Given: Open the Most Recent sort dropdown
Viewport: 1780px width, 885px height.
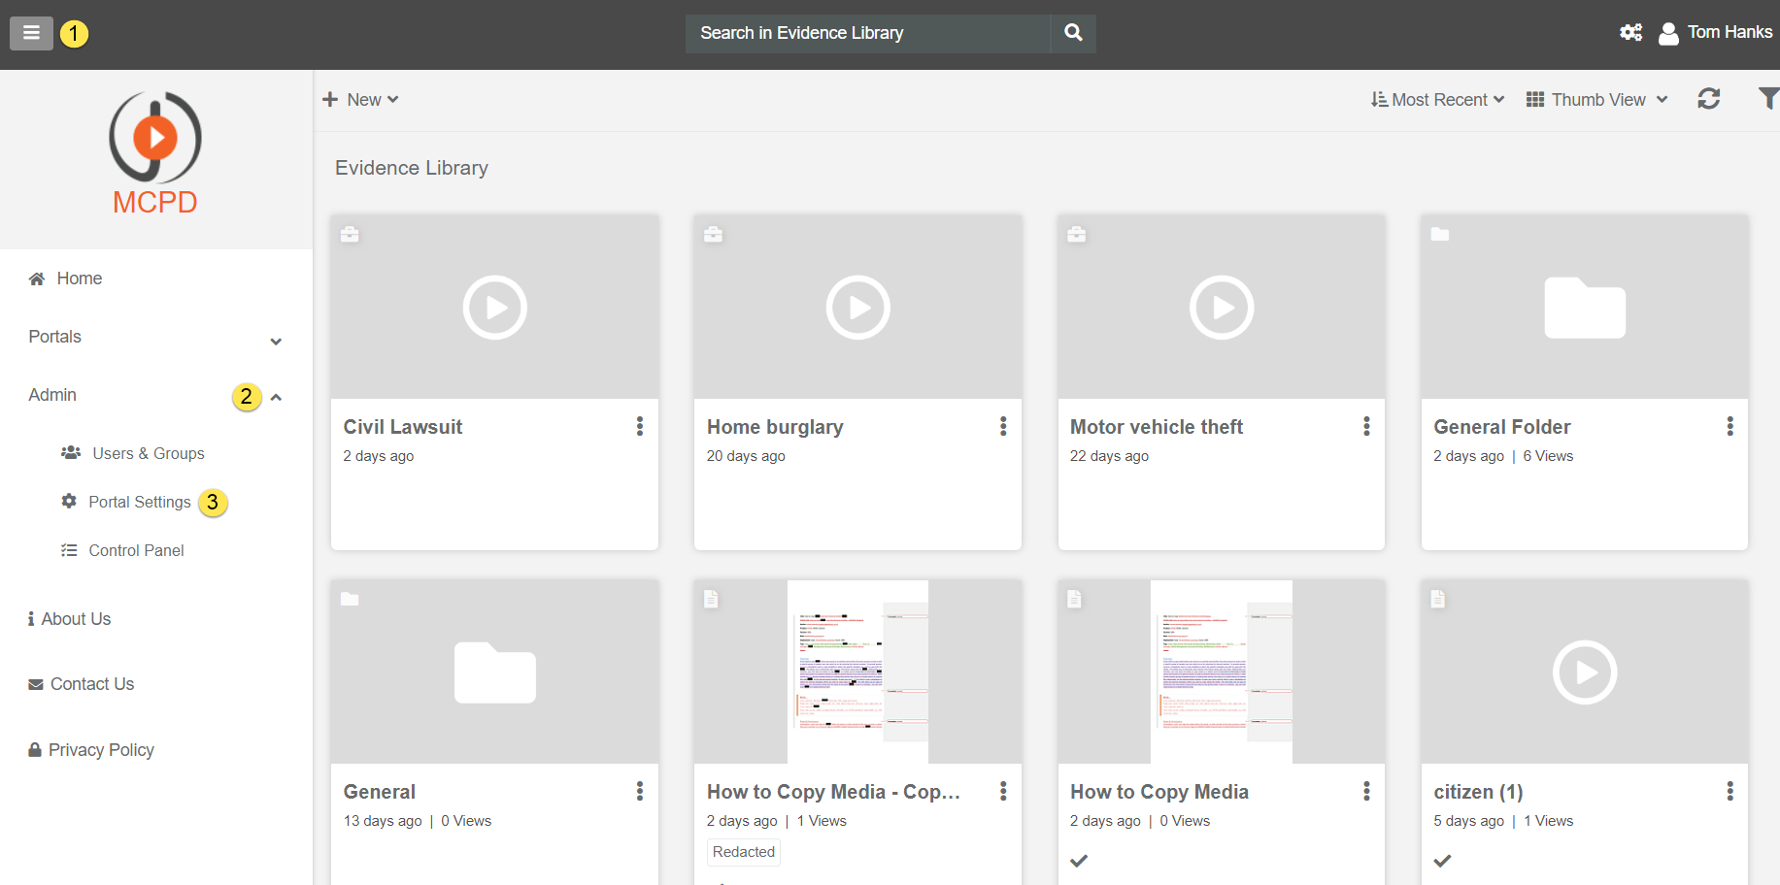Looking at the screenshot, I should point(1437,100).
